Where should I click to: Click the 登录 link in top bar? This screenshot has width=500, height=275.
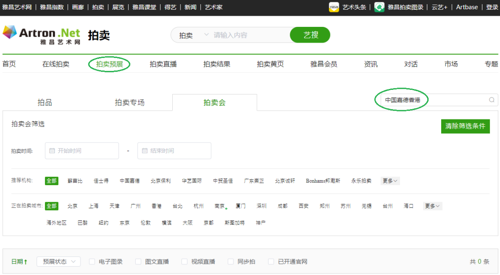click(492, 7)
